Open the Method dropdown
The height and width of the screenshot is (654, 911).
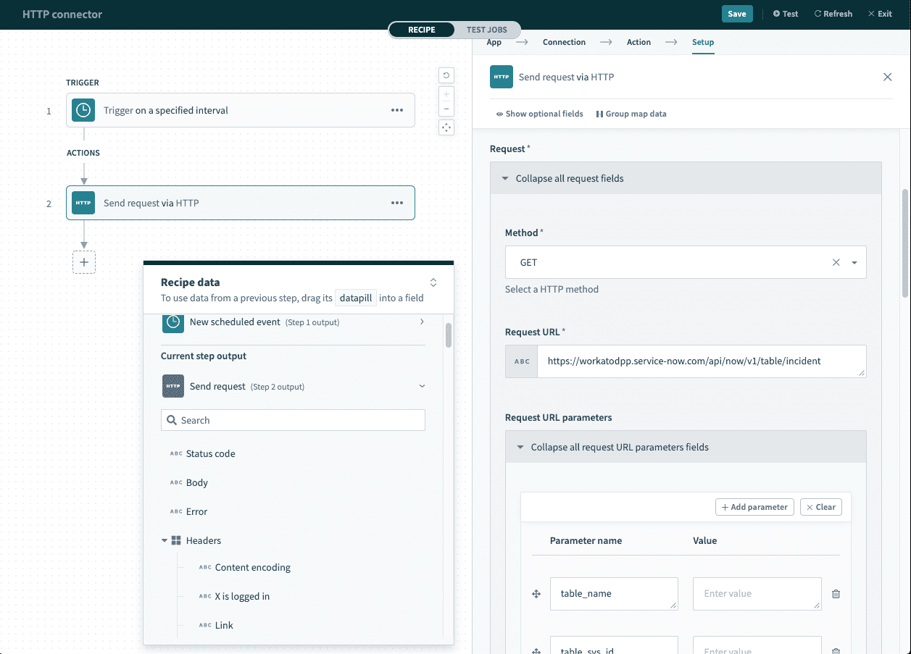tap(854, 263)
